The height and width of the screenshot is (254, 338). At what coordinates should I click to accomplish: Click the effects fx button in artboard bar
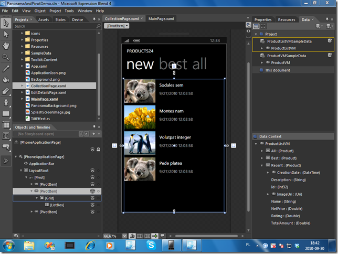tap(132, 236)
